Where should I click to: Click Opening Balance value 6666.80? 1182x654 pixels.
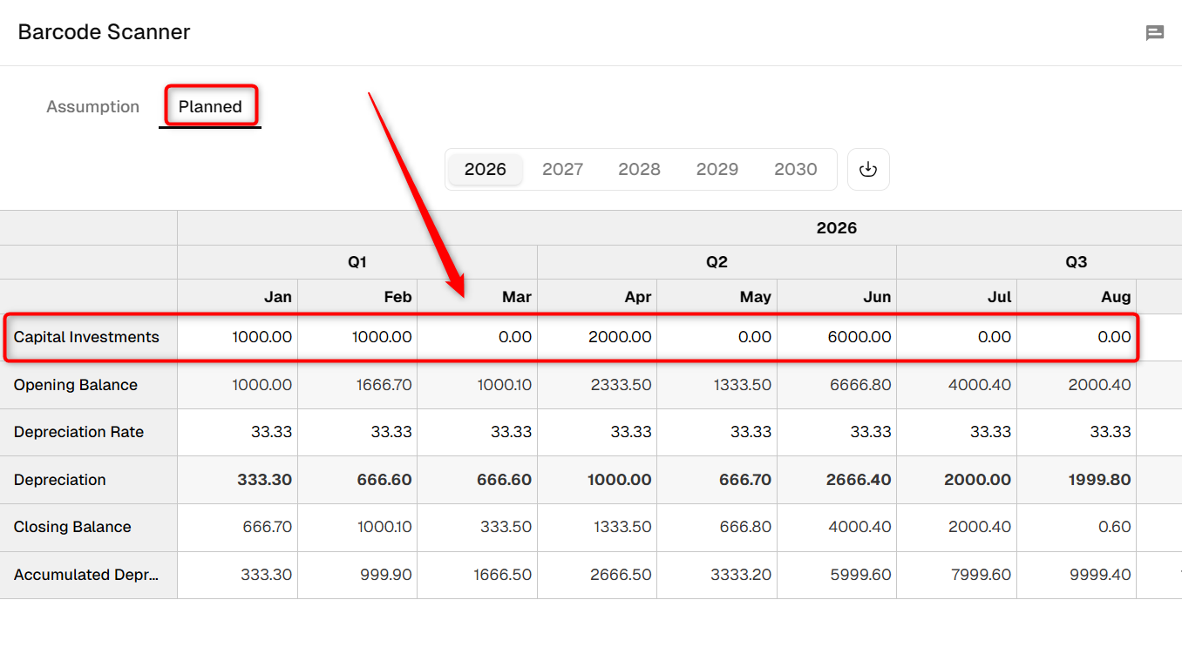861,385
